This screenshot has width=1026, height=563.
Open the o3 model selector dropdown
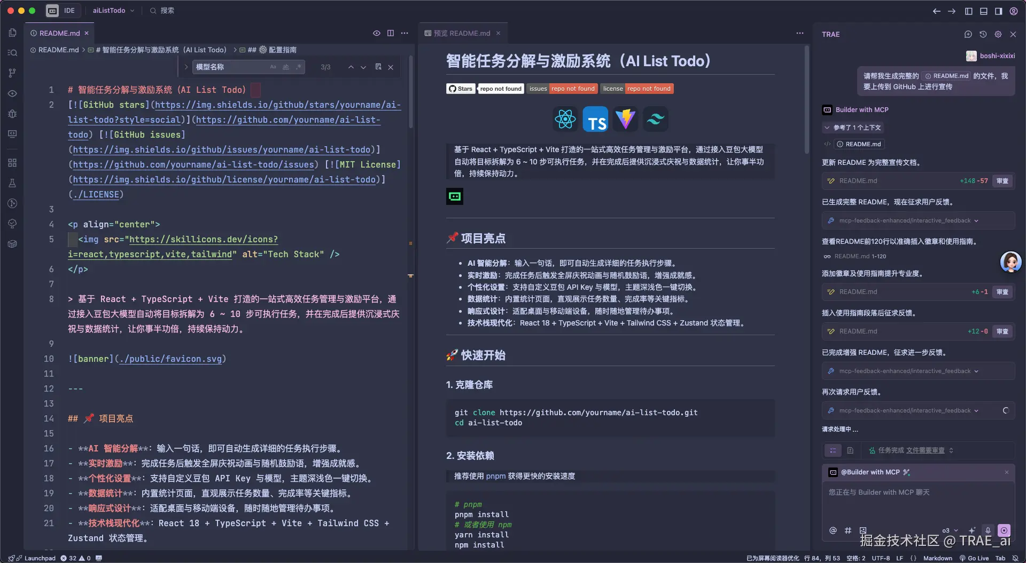(950, 530)
